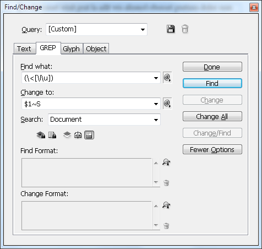This screenshot has width=262, height=249.
Task: Open special characters menu for Find what
Action: pyautogui.click(x=167, y=78)
